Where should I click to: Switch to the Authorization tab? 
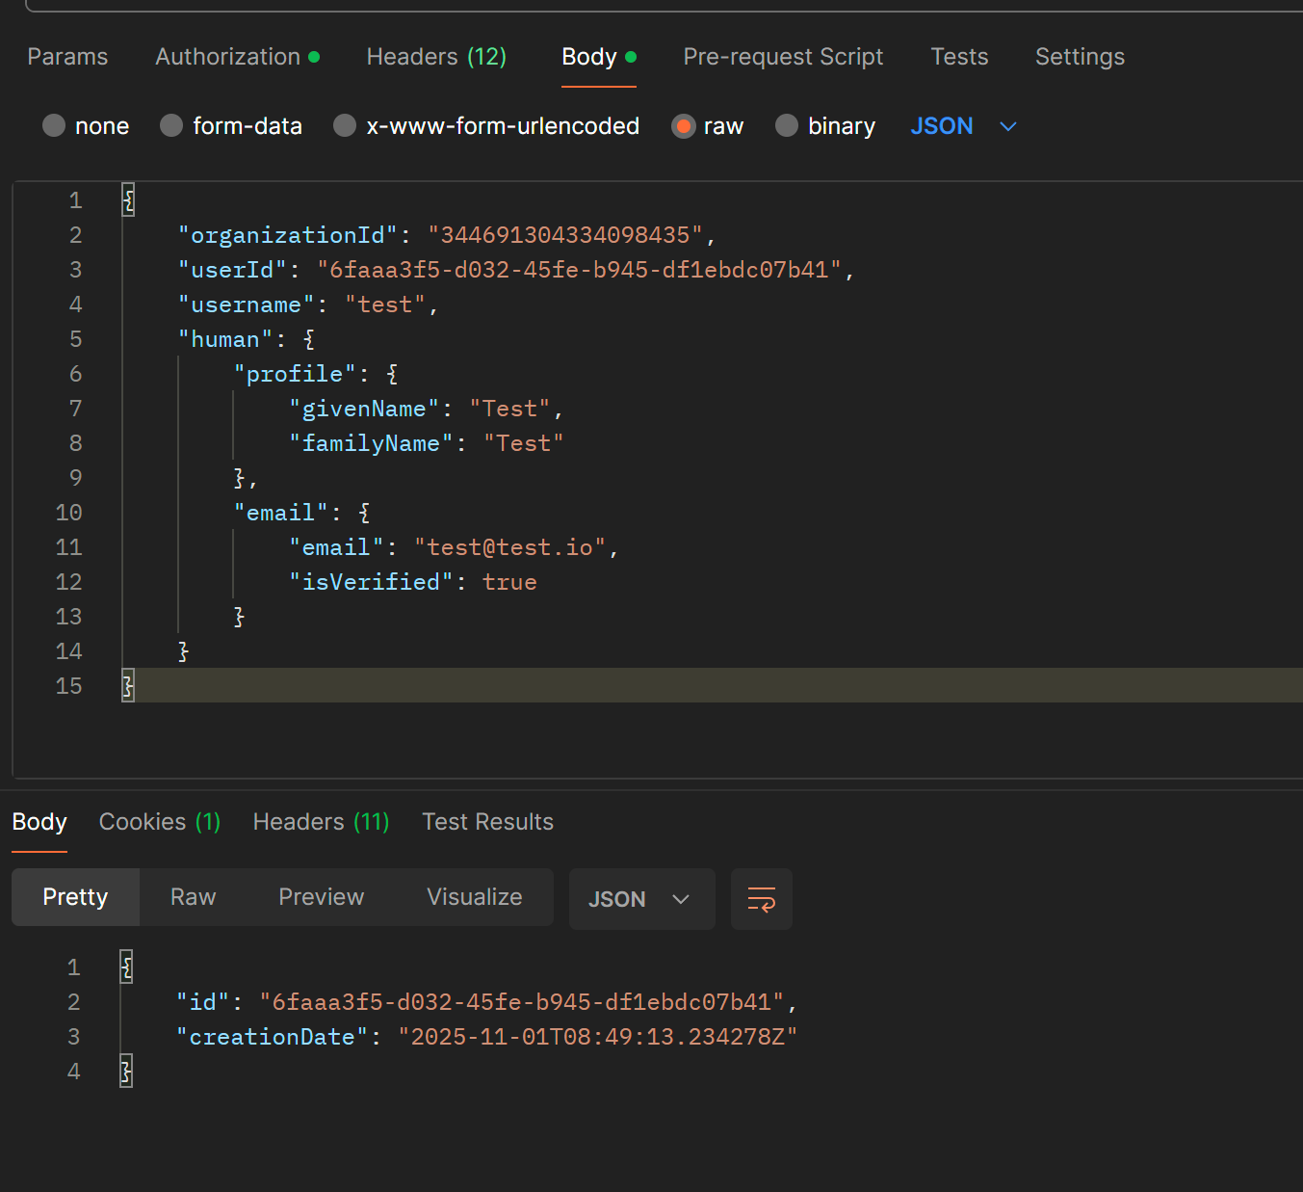tap(228, 57)
